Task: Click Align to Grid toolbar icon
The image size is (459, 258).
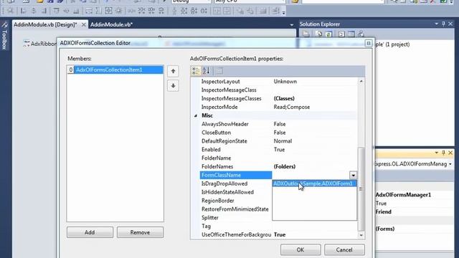Action: [11, 11]
